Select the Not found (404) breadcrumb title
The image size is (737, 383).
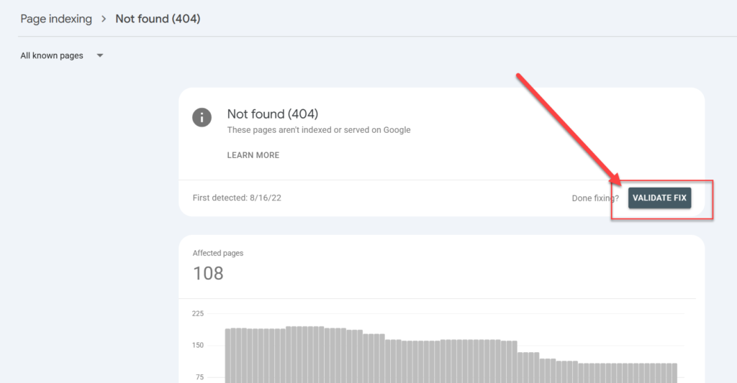pos(158,19)
